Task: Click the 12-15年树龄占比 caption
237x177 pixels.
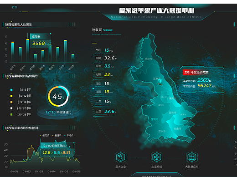Action: tap(58, 112)
